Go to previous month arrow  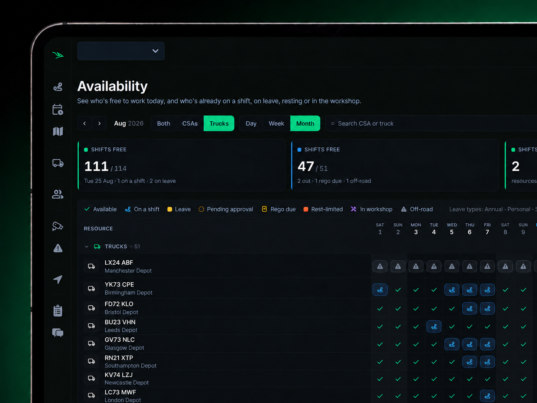[x=85, y=124]
